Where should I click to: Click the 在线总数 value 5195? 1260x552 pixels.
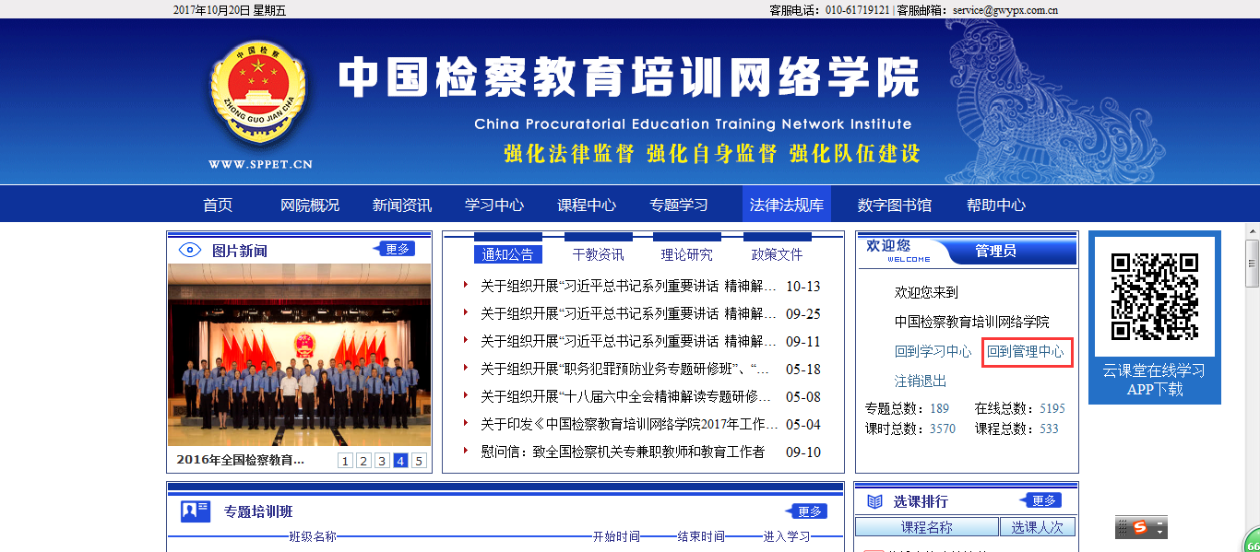tap(1052, 408)
